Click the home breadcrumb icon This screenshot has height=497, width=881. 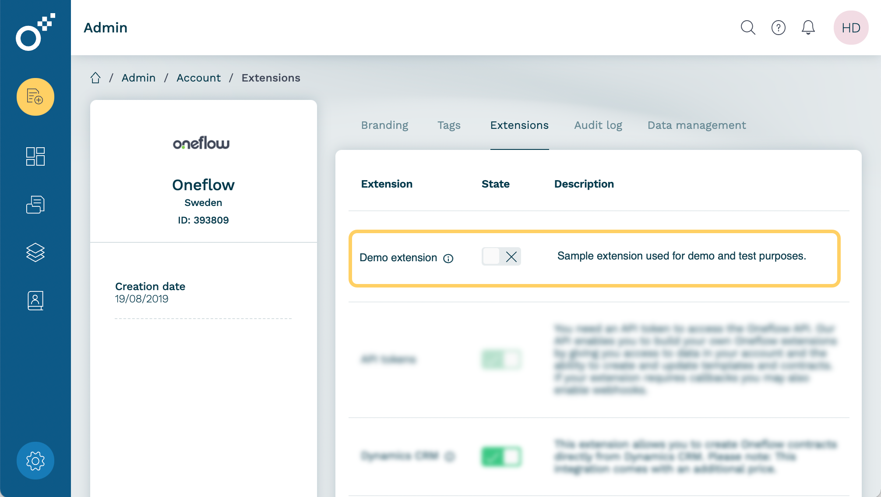(95, 78)
